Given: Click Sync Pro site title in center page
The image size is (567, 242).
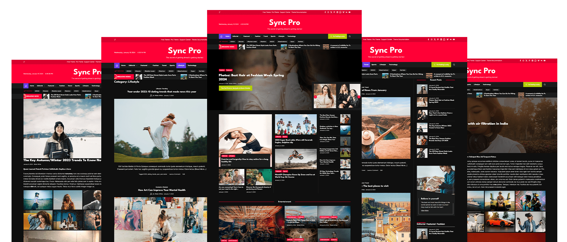Looking at the screenshot, I should [x=284, y=22].
